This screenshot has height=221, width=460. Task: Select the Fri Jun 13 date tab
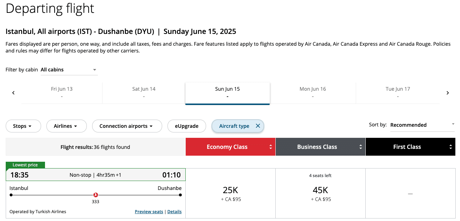tap(62, 92)
